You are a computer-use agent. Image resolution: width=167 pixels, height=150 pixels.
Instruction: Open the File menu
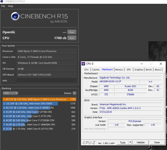(x=3, y=6)
